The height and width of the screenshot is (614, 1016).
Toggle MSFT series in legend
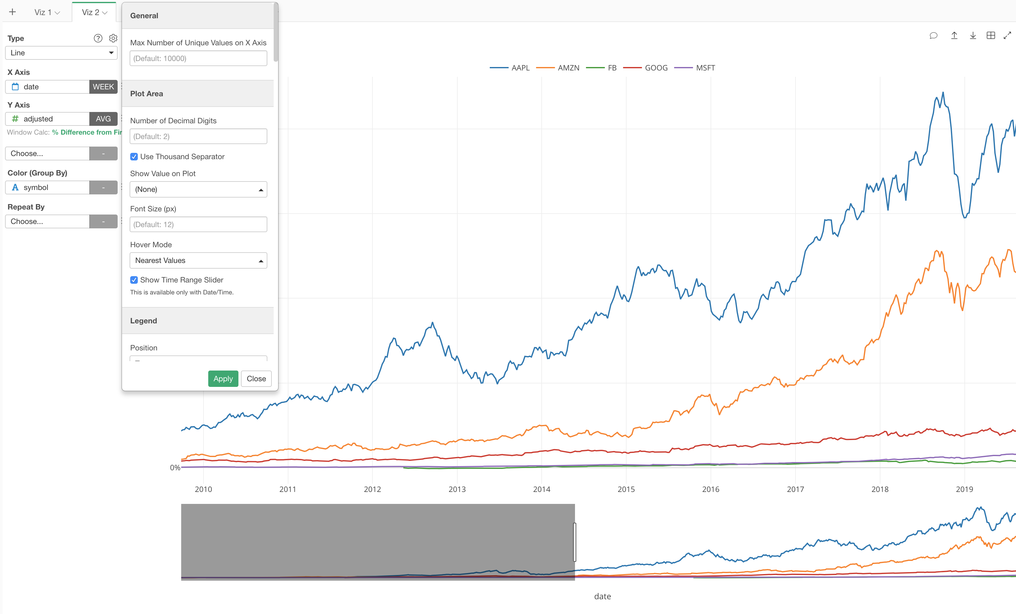695,68
